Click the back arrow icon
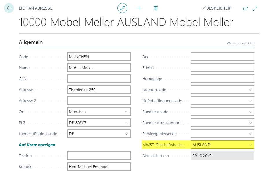Image resolution: width=269 pixels, height=182 pixels. pos(9,8)
